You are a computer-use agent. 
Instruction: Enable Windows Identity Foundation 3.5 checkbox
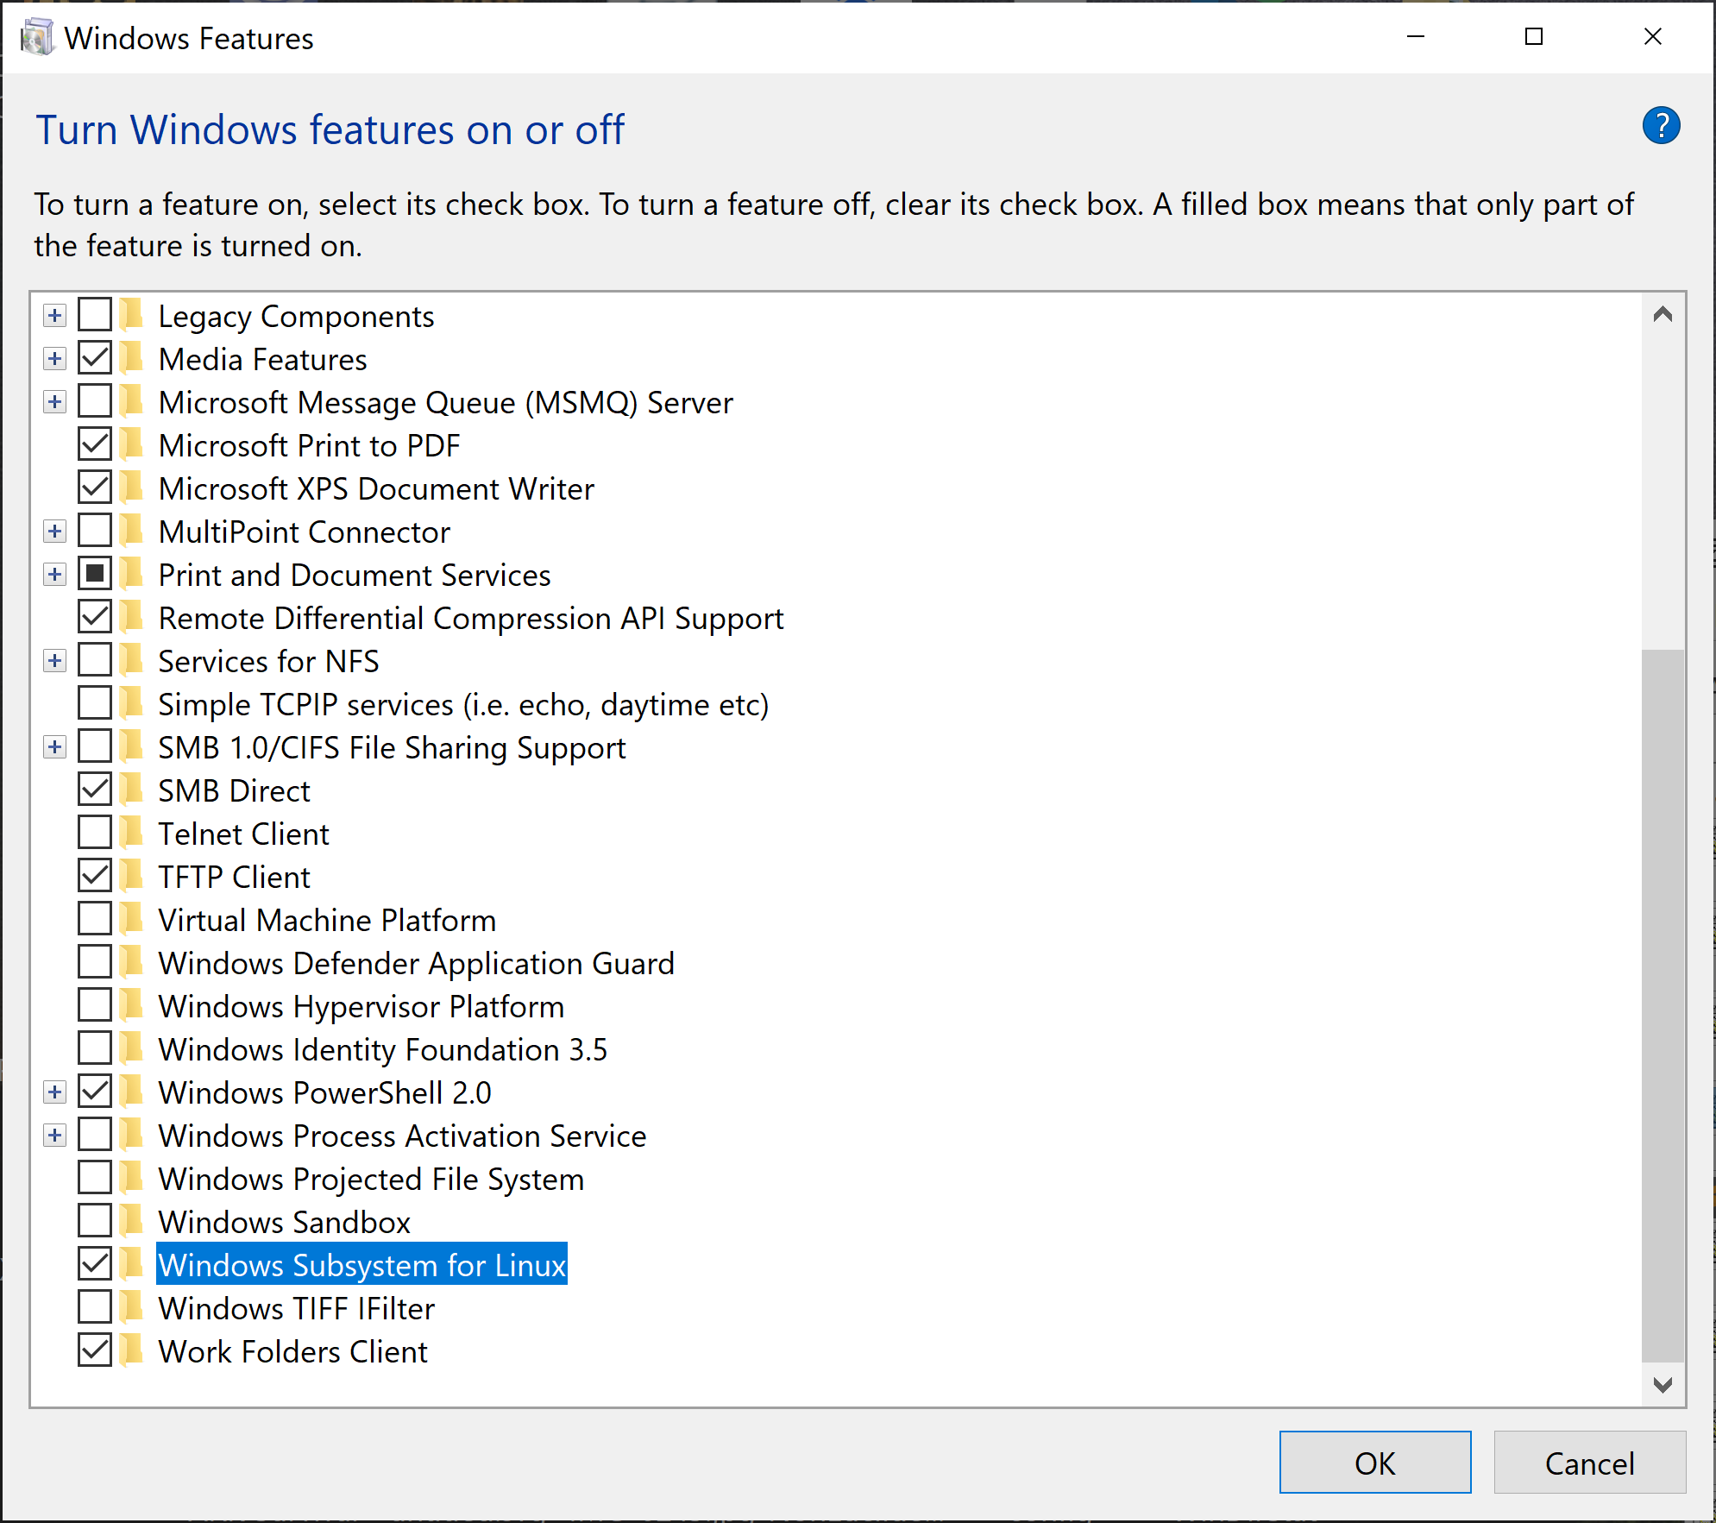pyautogui.click(x=95, y=1048)
